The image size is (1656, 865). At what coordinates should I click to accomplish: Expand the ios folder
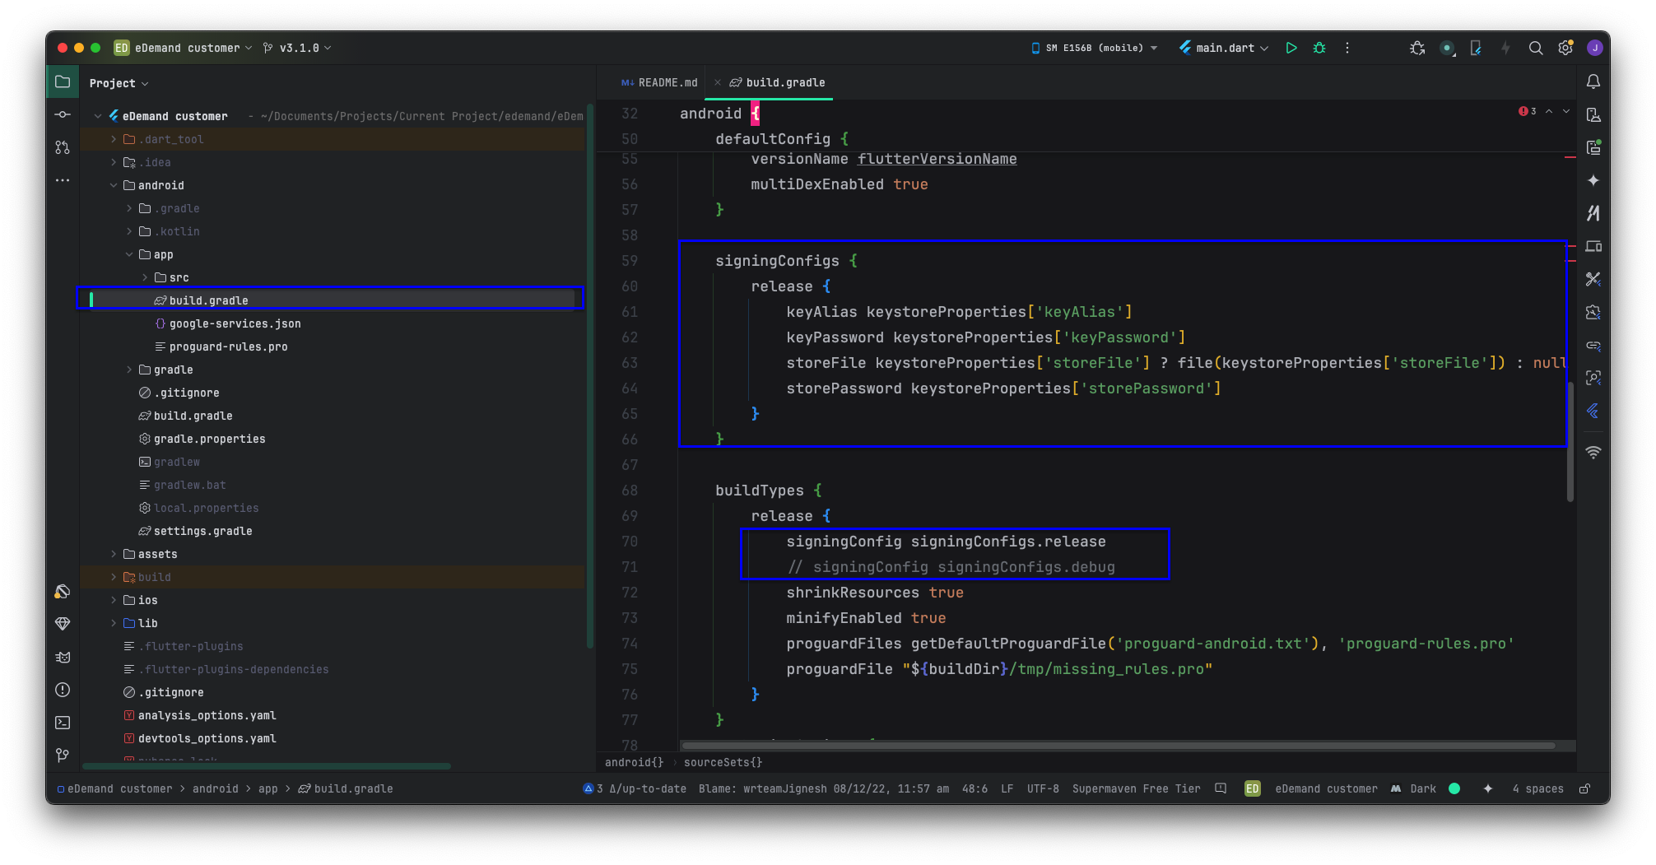click(x=114, y=600)
